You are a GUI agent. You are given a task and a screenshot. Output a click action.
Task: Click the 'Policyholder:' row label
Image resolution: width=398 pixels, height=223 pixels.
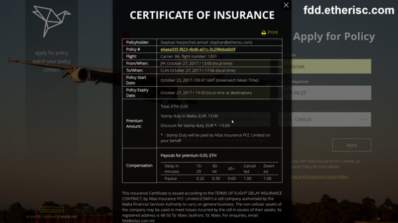[138, 42]
